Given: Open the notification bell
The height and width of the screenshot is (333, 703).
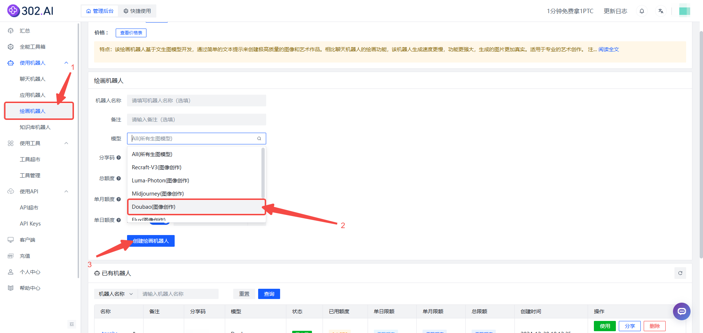Looking at the screenshot, I should [x=642, y=11].
